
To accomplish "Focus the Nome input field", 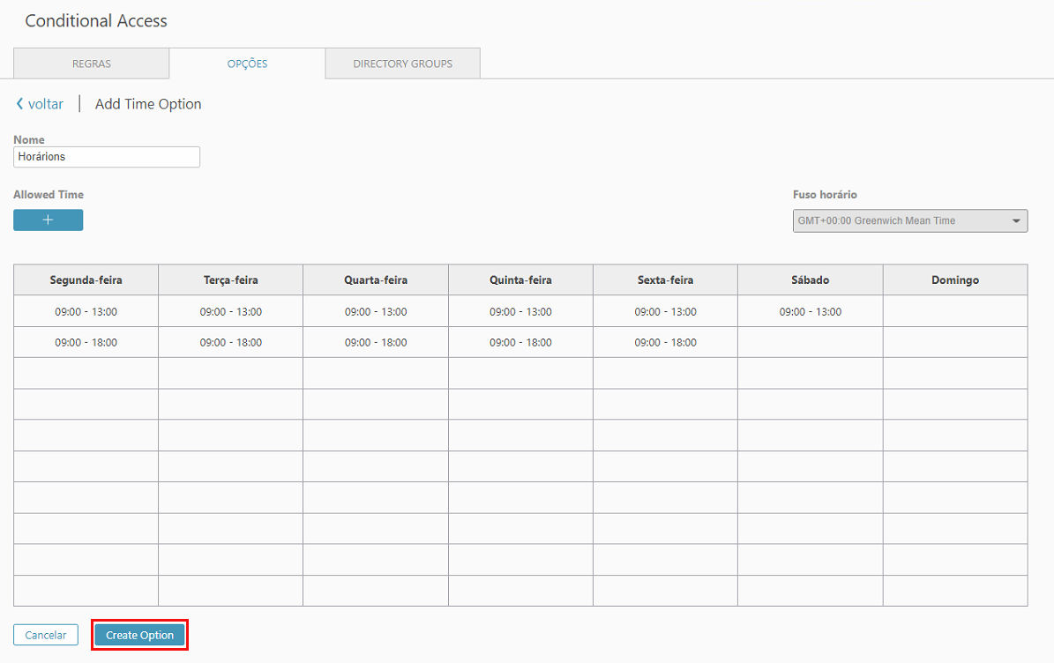I will tap(107, 157).
